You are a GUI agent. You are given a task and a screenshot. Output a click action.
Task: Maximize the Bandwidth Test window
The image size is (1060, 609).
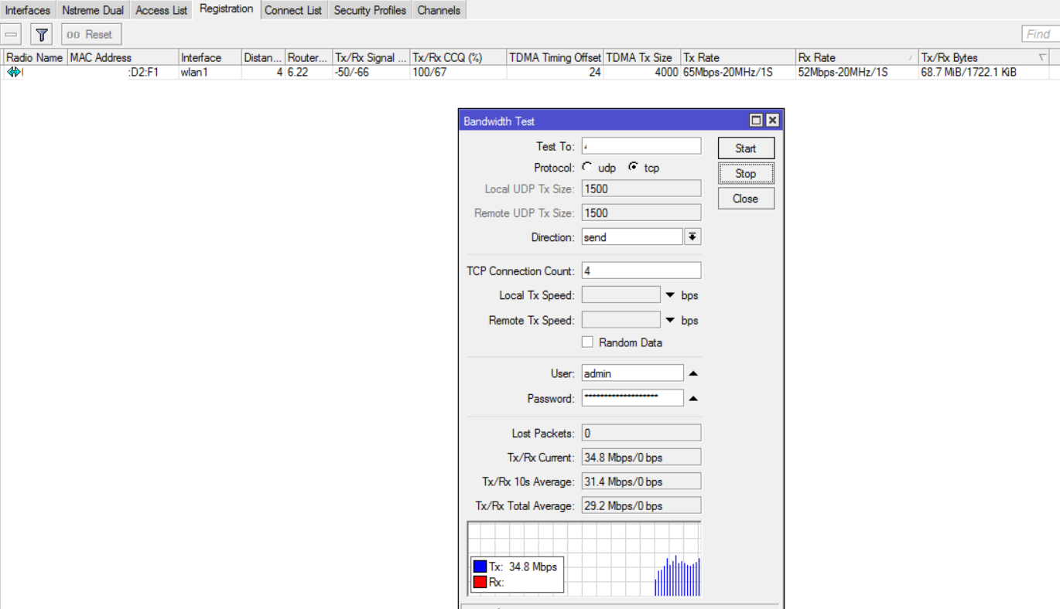(756, 121)
